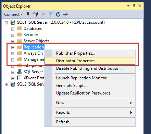The height and width of the screenshot is (134, 151).
Task: Click the Stop square icon in toolbar
Action: click(x=43, y=14)
